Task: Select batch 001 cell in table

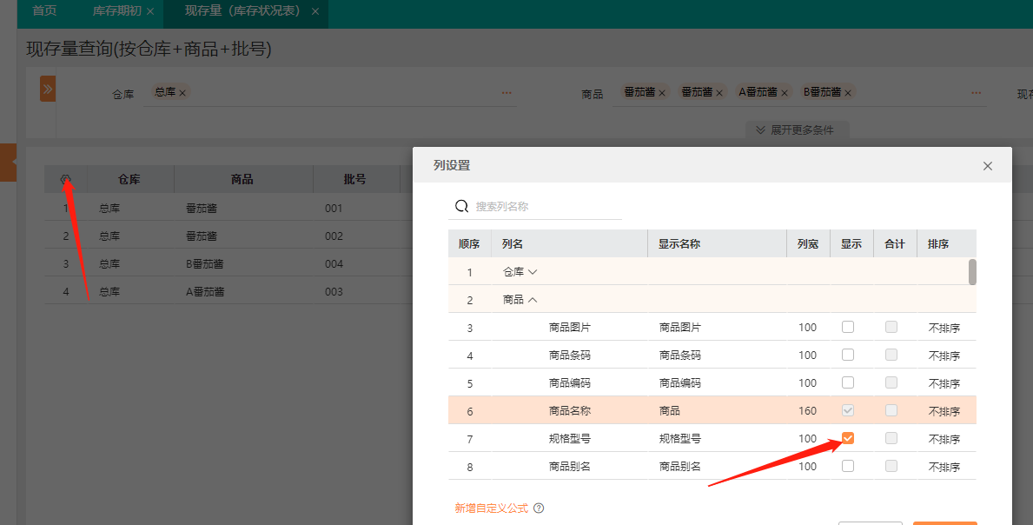Action: [x=334, y=208]
